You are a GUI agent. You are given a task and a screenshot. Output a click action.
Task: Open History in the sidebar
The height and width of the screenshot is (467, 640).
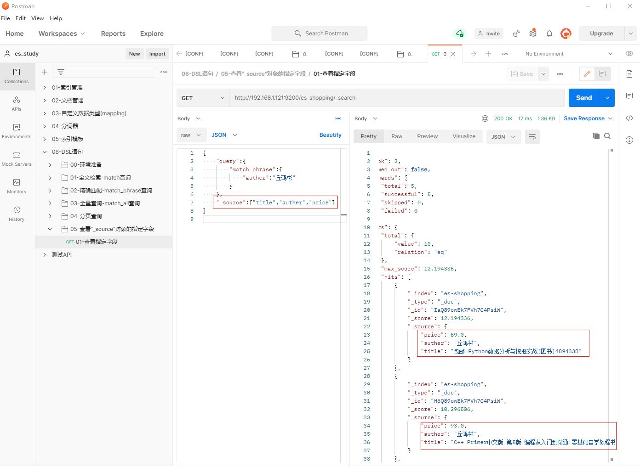tap(17, 214)
